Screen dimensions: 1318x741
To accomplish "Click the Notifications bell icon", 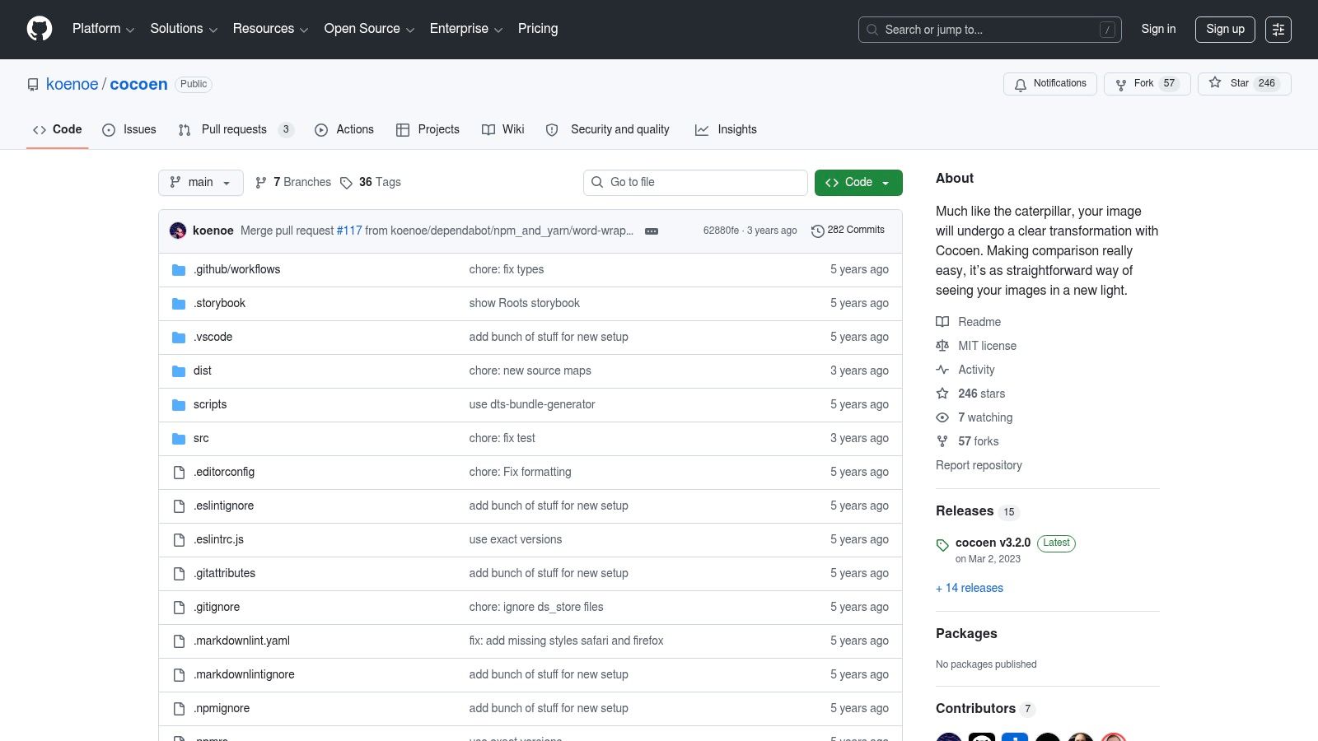I will pyautogui.click(x=1021, y=84).
